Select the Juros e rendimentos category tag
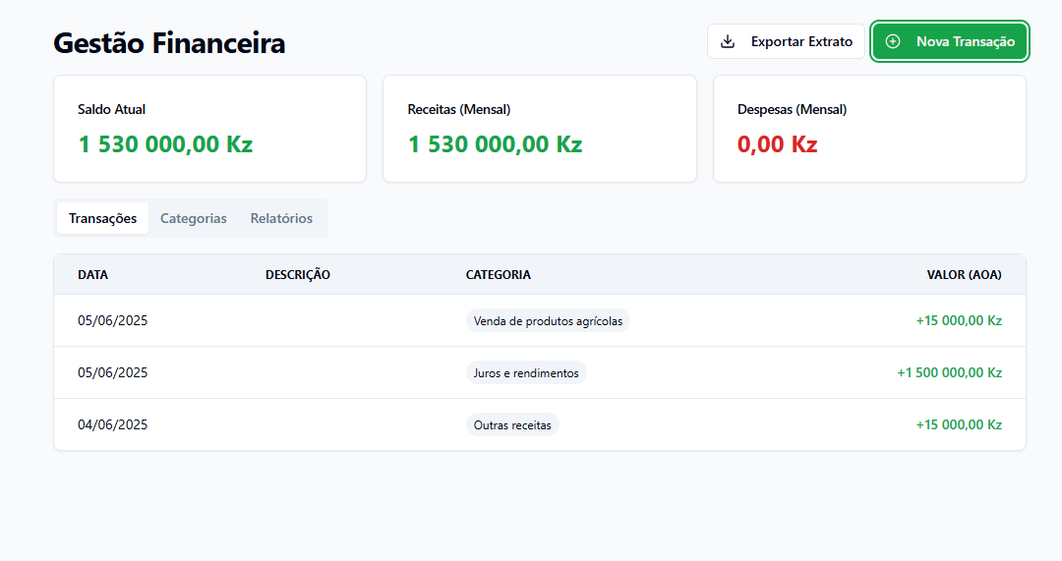 (525, 373)
